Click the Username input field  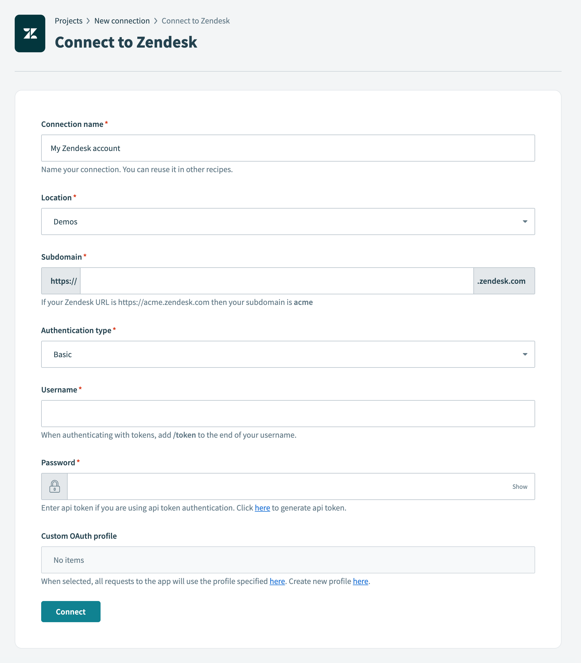pos(288,414)
